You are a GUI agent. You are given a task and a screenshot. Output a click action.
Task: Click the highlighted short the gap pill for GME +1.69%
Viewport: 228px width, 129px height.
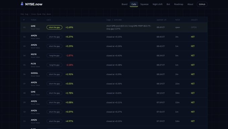click(x=54, y=27)
